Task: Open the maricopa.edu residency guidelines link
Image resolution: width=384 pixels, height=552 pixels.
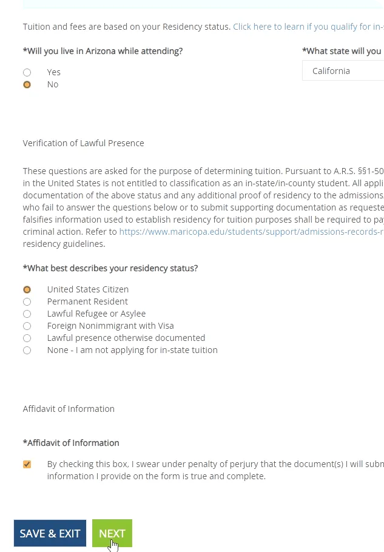Action: 251,232
